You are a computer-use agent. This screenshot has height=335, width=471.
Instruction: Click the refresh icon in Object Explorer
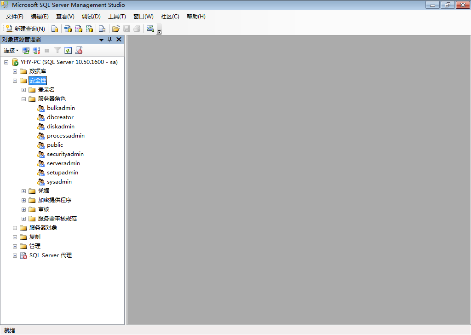tap(68, 51)
